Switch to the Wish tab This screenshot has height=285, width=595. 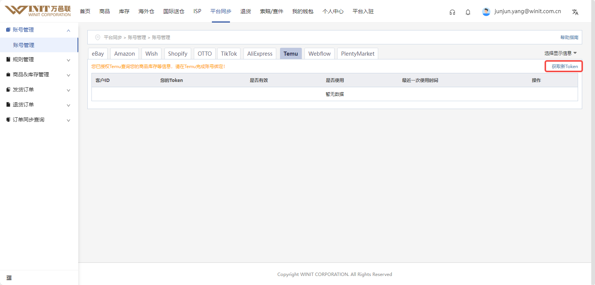(152, 53)
